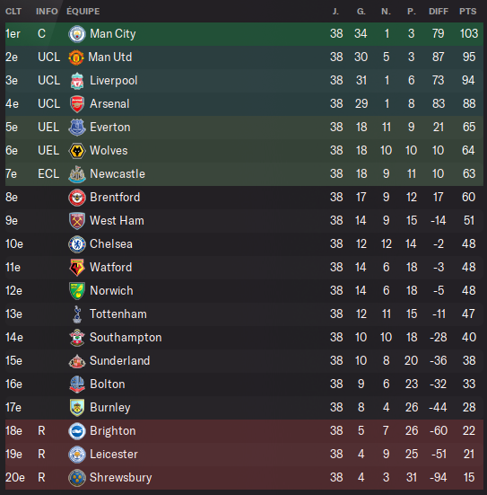
Task: Click the Shrewsbury club crest
Action: 77,478
